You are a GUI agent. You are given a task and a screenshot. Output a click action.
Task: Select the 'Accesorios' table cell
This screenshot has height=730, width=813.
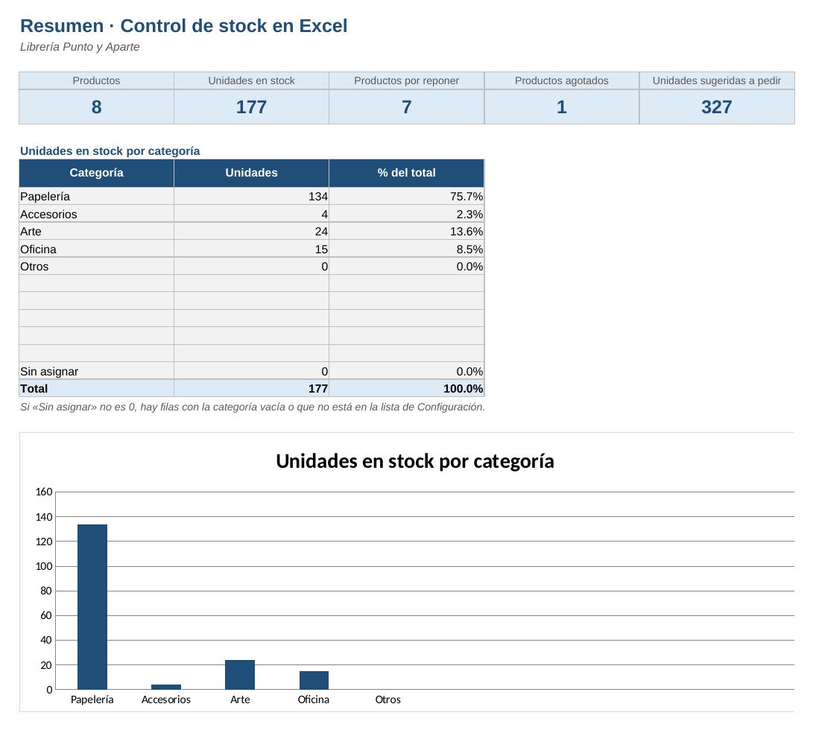pos(96,214)
